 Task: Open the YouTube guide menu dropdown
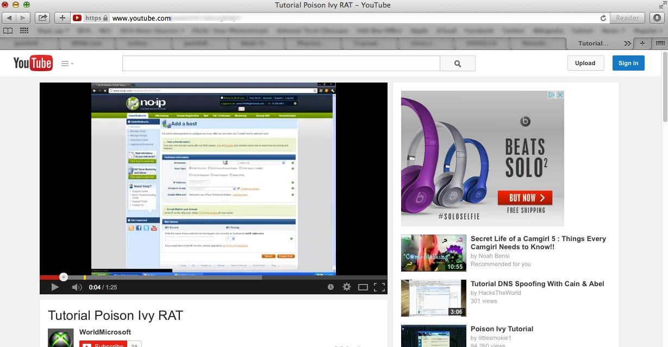point(67,64)
